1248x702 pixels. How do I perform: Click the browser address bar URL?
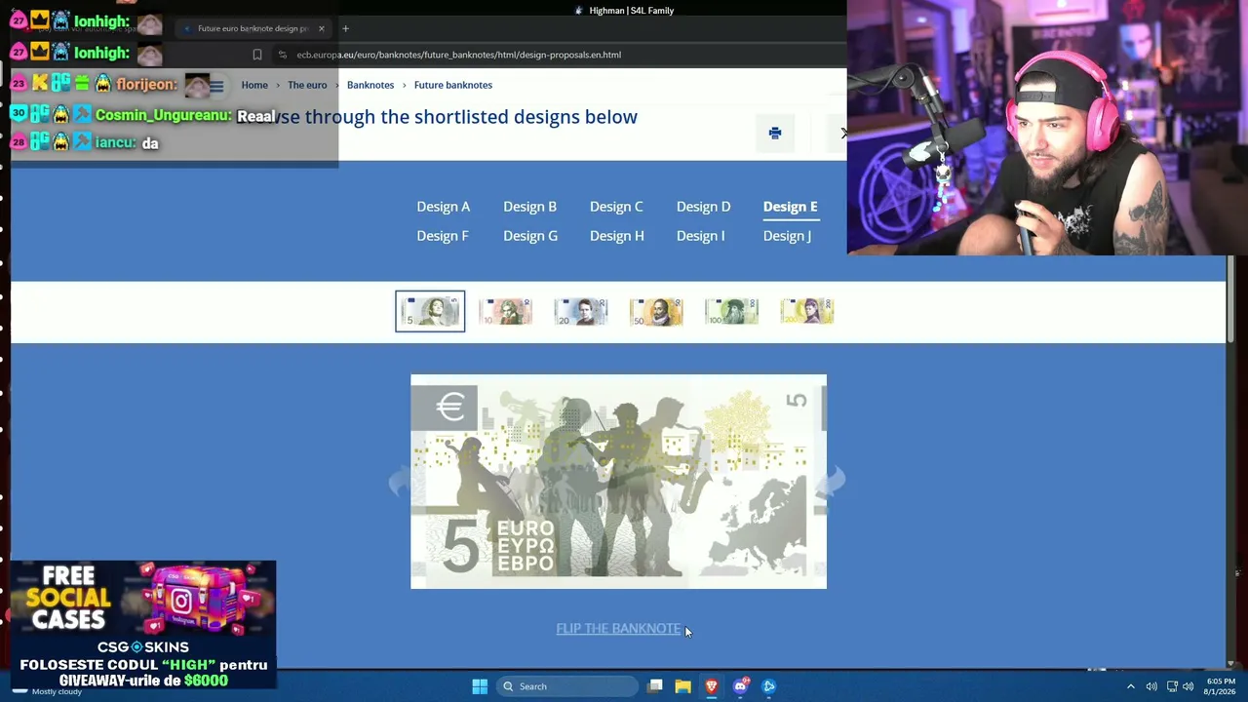(458, 55)
